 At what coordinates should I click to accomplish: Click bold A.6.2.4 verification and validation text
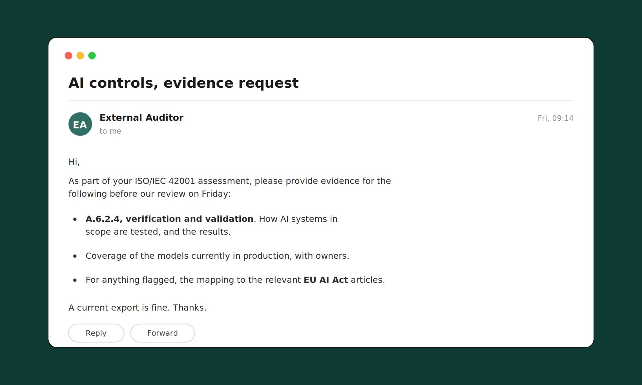169,219
